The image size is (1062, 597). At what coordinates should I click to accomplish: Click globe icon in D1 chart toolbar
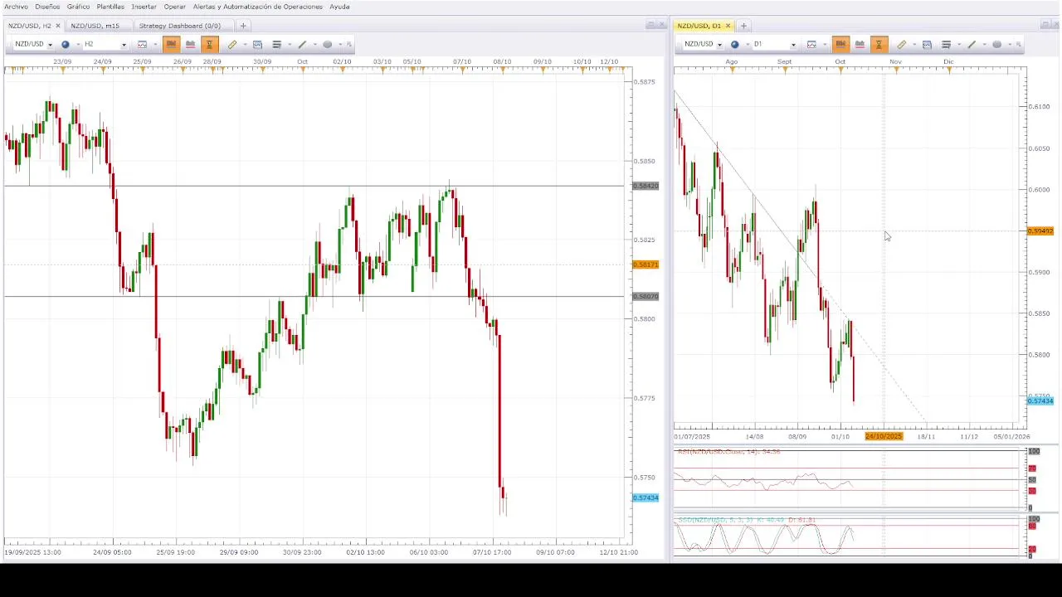click(x=735, y=45)
